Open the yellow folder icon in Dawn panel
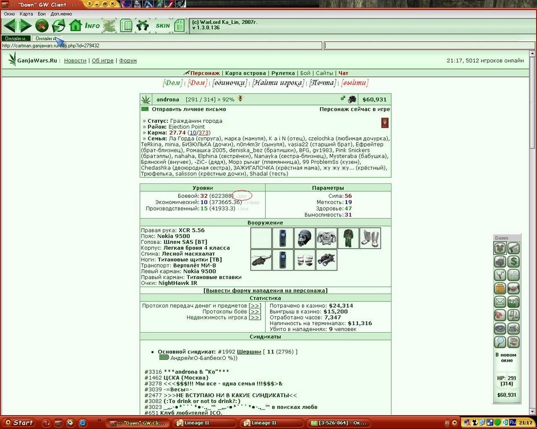The image size is (537, 429). [500, 288]
